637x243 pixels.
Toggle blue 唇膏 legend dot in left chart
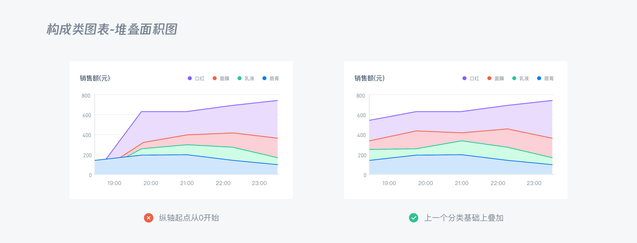click(x=264, y=78)
